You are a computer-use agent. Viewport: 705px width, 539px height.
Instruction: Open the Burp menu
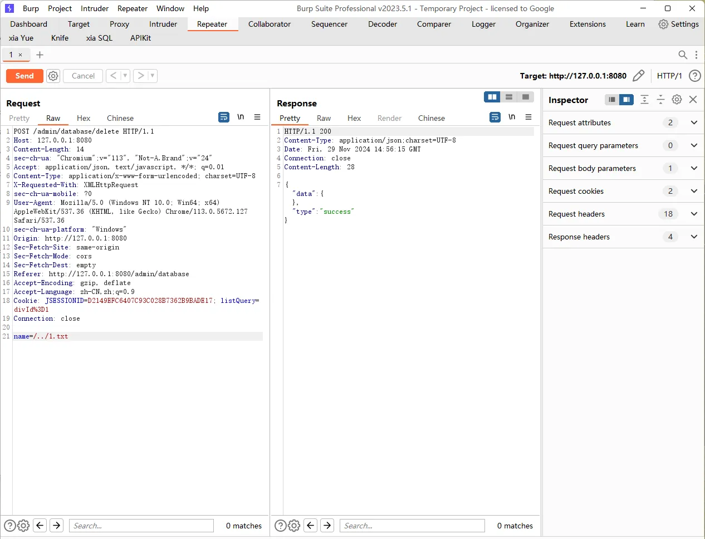coord(31,8)
